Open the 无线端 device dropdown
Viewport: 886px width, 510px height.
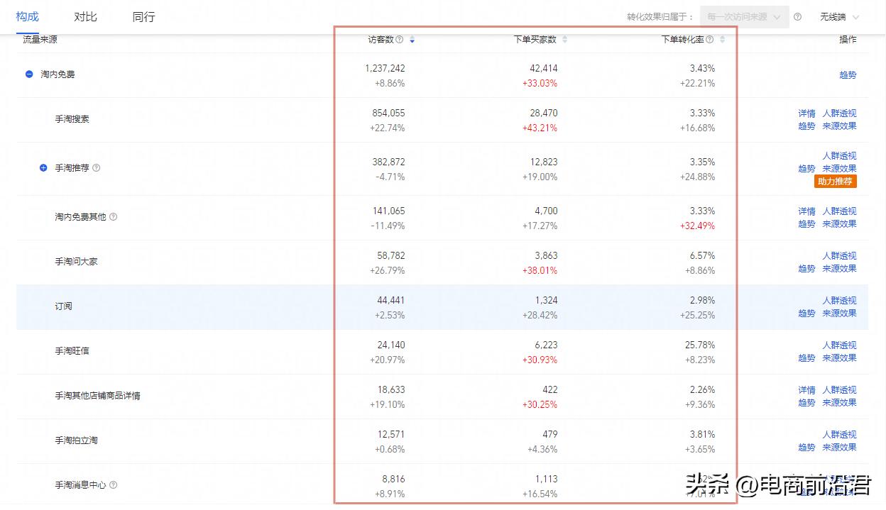click(839, 17)
